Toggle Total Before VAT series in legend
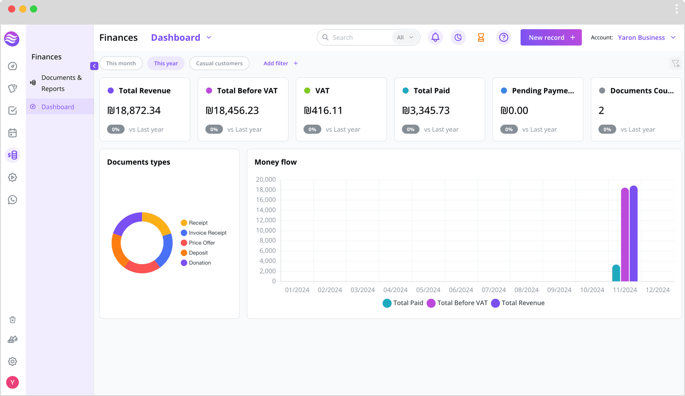685x396 pixels. pos(457,303)
